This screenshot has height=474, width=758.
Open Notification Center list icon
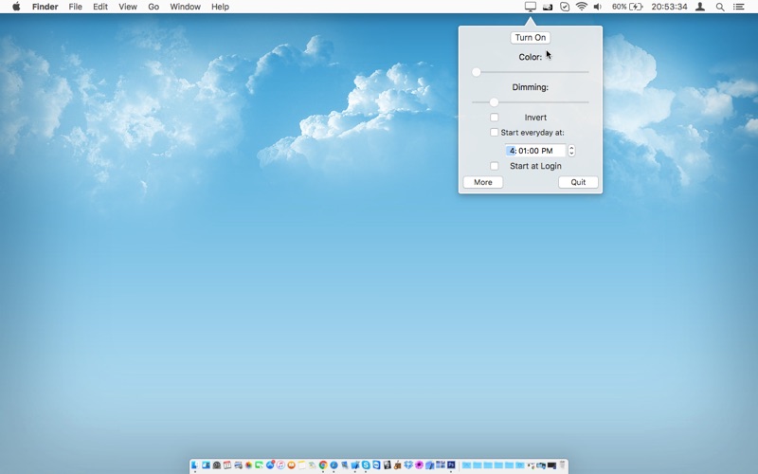(739, 7)
